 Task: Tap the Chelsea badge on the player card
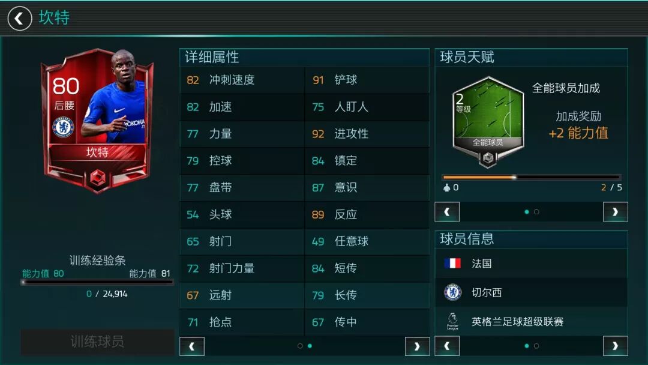click(64, 127)
